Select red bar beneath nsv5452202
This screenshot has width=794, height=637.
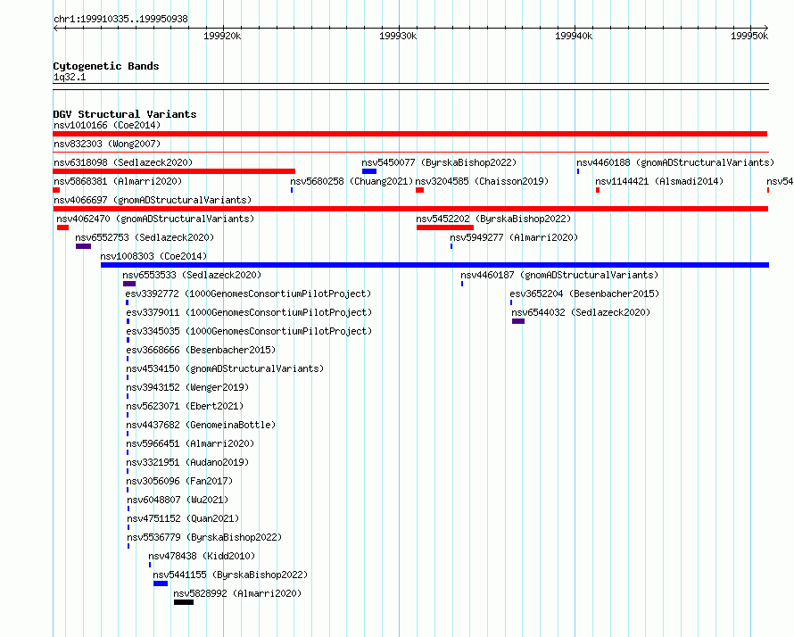(445, 227)
